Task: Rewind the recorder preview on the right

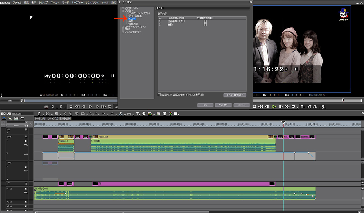Action: click(261, 106)
